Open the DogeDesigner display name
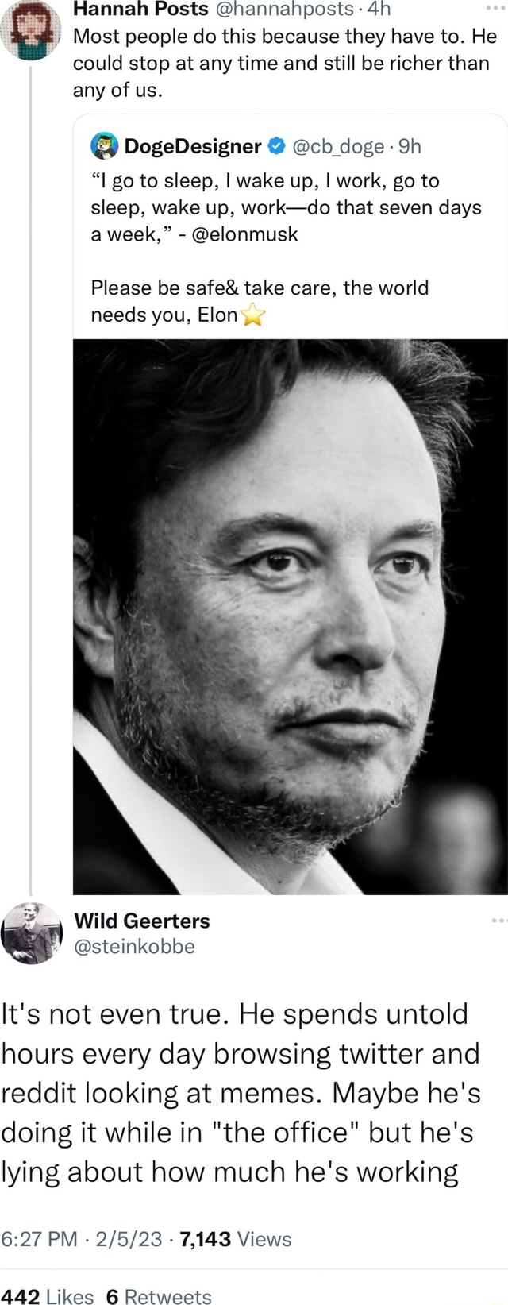 (x=193, y=146)
